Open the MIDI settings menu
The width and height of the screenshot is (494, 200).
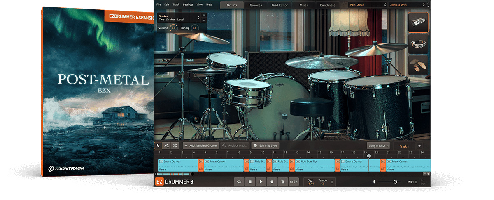[412, 182]
